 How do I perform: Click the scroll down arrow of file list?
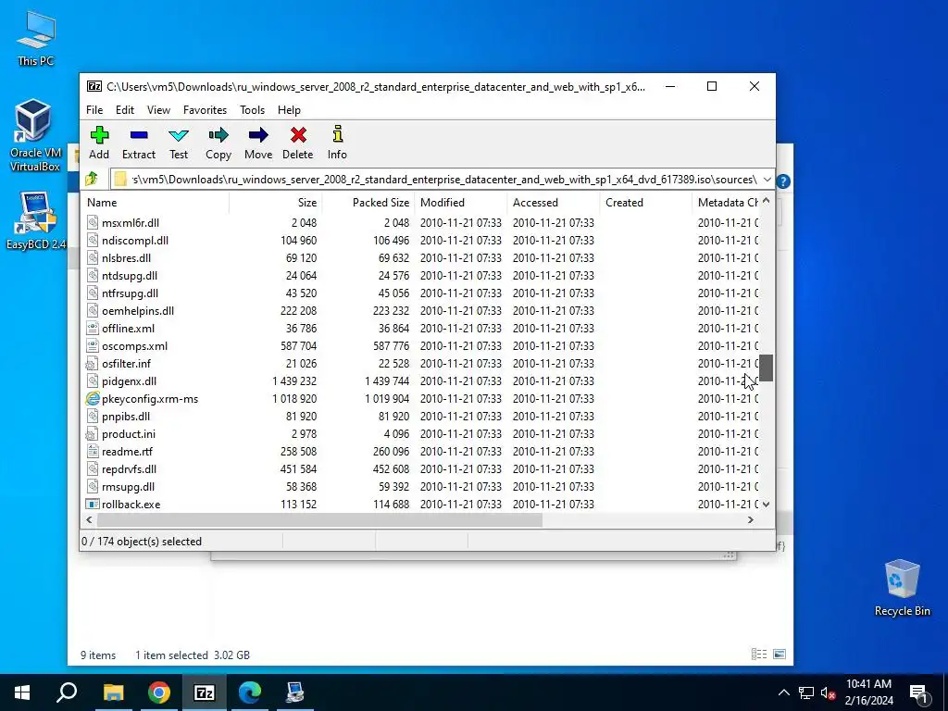point(766,504)
